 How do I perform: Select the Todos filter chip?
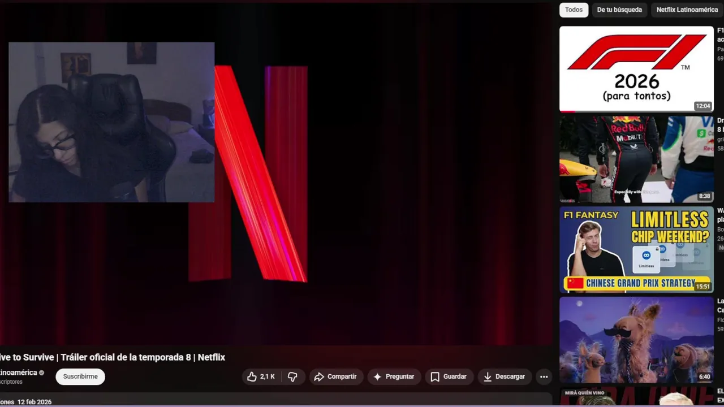[x=574, y=10]
